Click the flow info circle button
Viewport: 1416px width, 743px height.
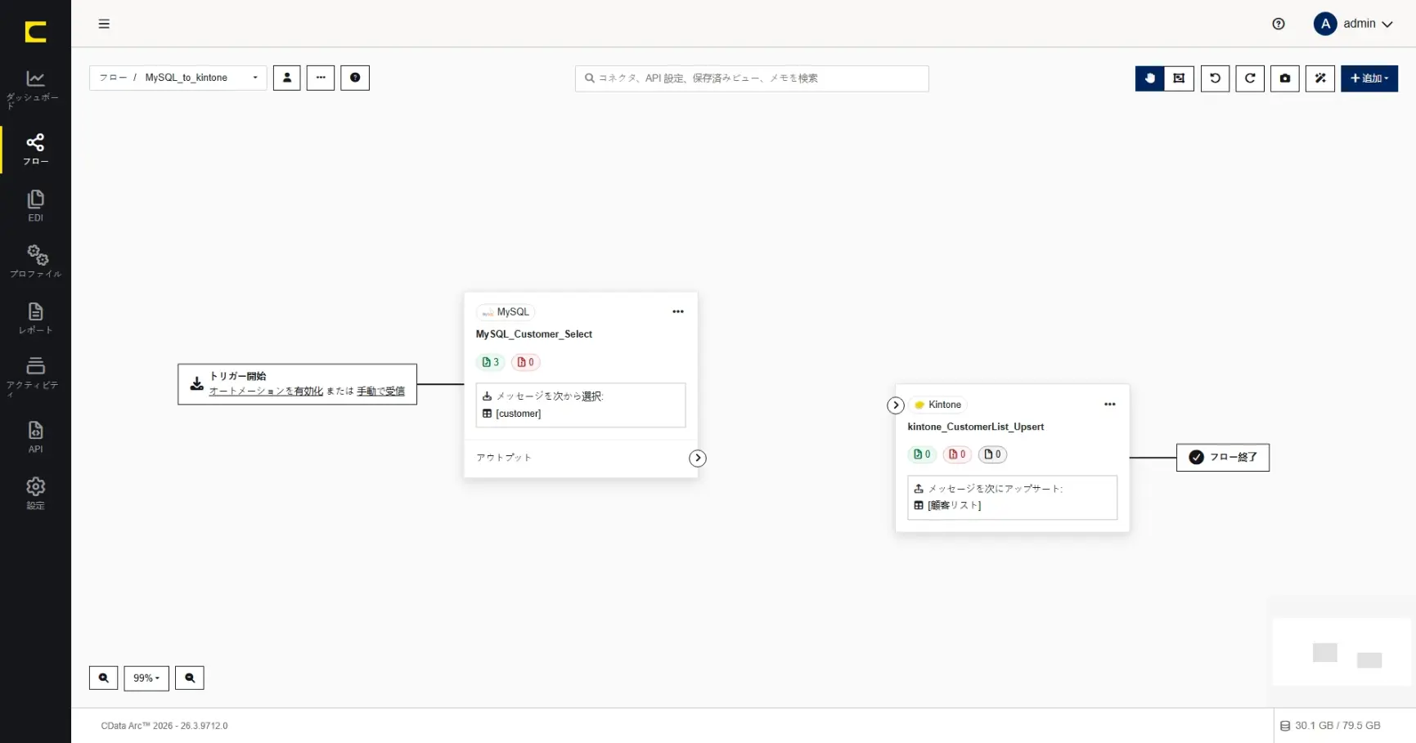pos(355,78)
